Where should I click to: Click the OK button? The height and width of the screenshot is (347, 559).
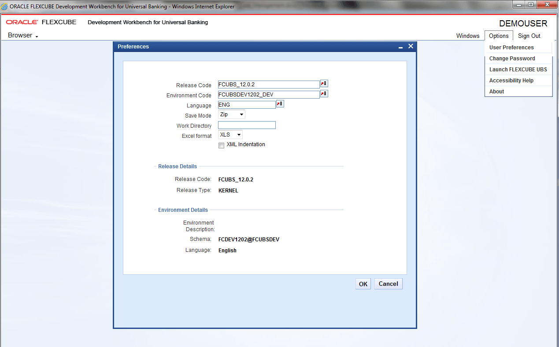coord(363,284)
